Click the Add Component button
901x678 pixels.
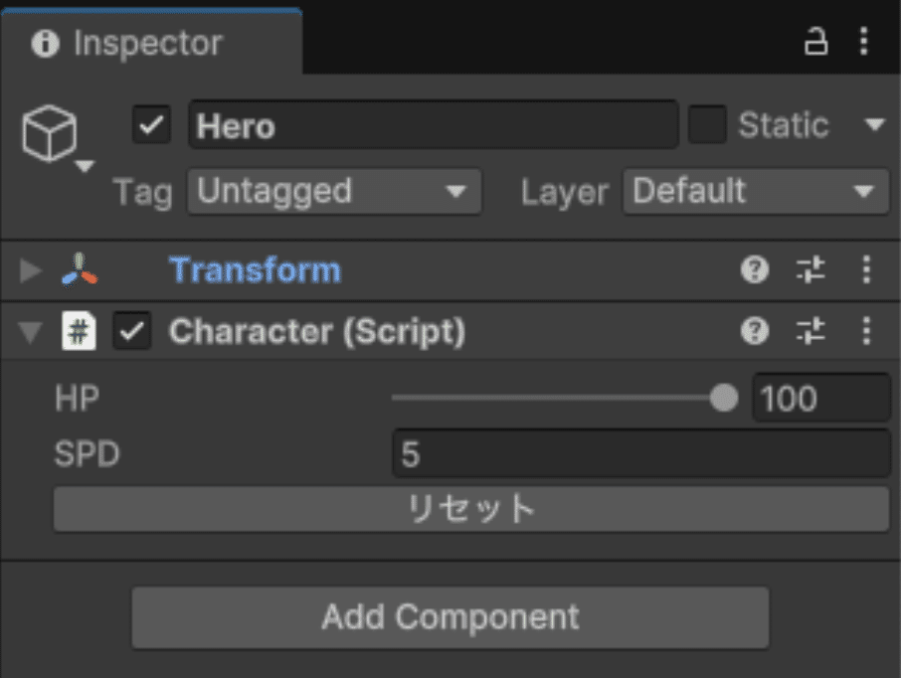point(450,617)
